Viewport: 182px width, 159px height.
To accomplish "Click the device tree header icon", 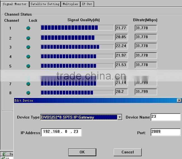I will point(4,154).
